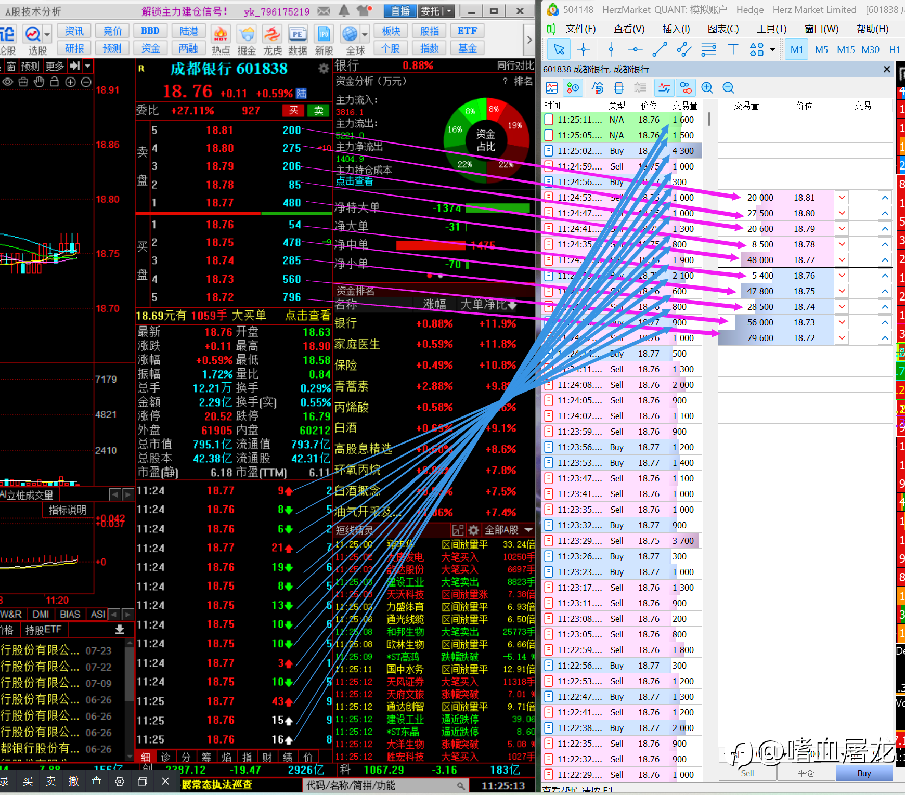Viewport: 905px width, 795px height.
Task: Click the zoom out magnifier icon
Action: (728, 88)
